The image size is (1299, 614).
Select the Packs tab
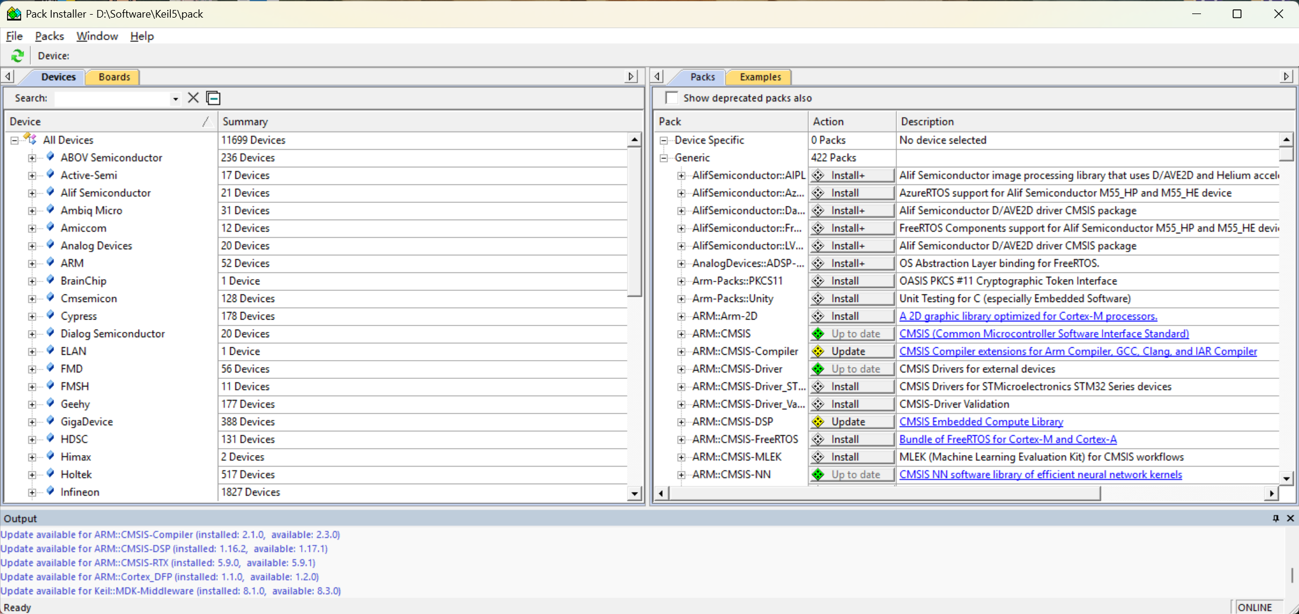pos(702,77)
